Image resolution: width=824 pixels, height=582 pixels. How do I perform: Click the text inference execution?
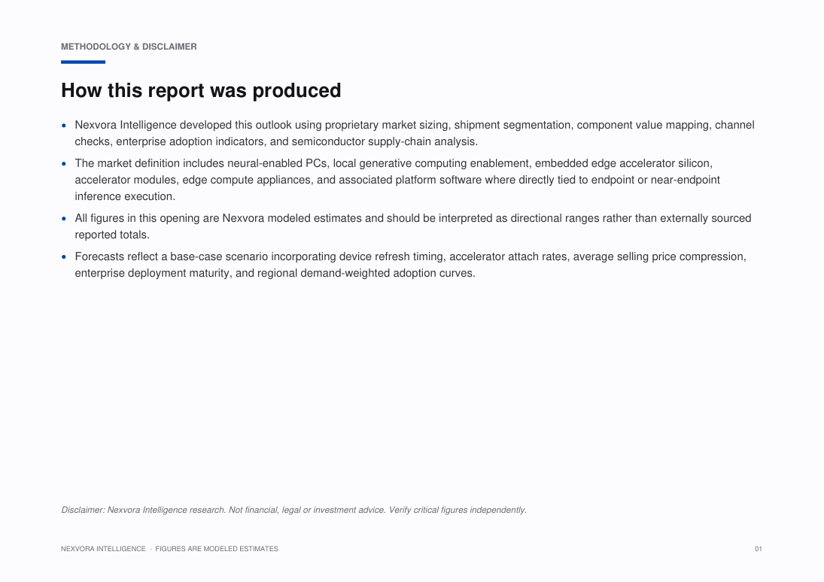125,196
